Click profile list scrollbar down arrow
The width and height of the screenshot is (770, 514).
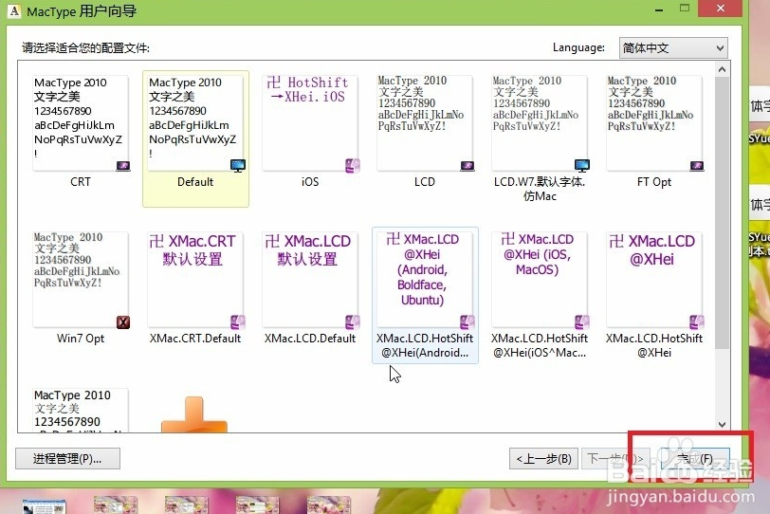722,425
